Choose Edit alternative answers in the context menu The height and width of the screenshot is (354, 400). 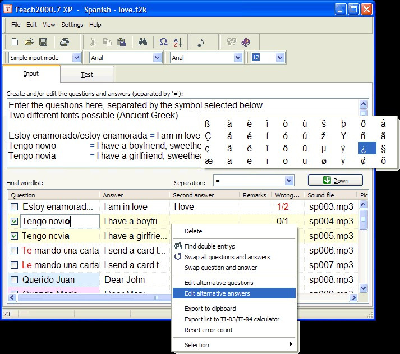click(235, 293)
